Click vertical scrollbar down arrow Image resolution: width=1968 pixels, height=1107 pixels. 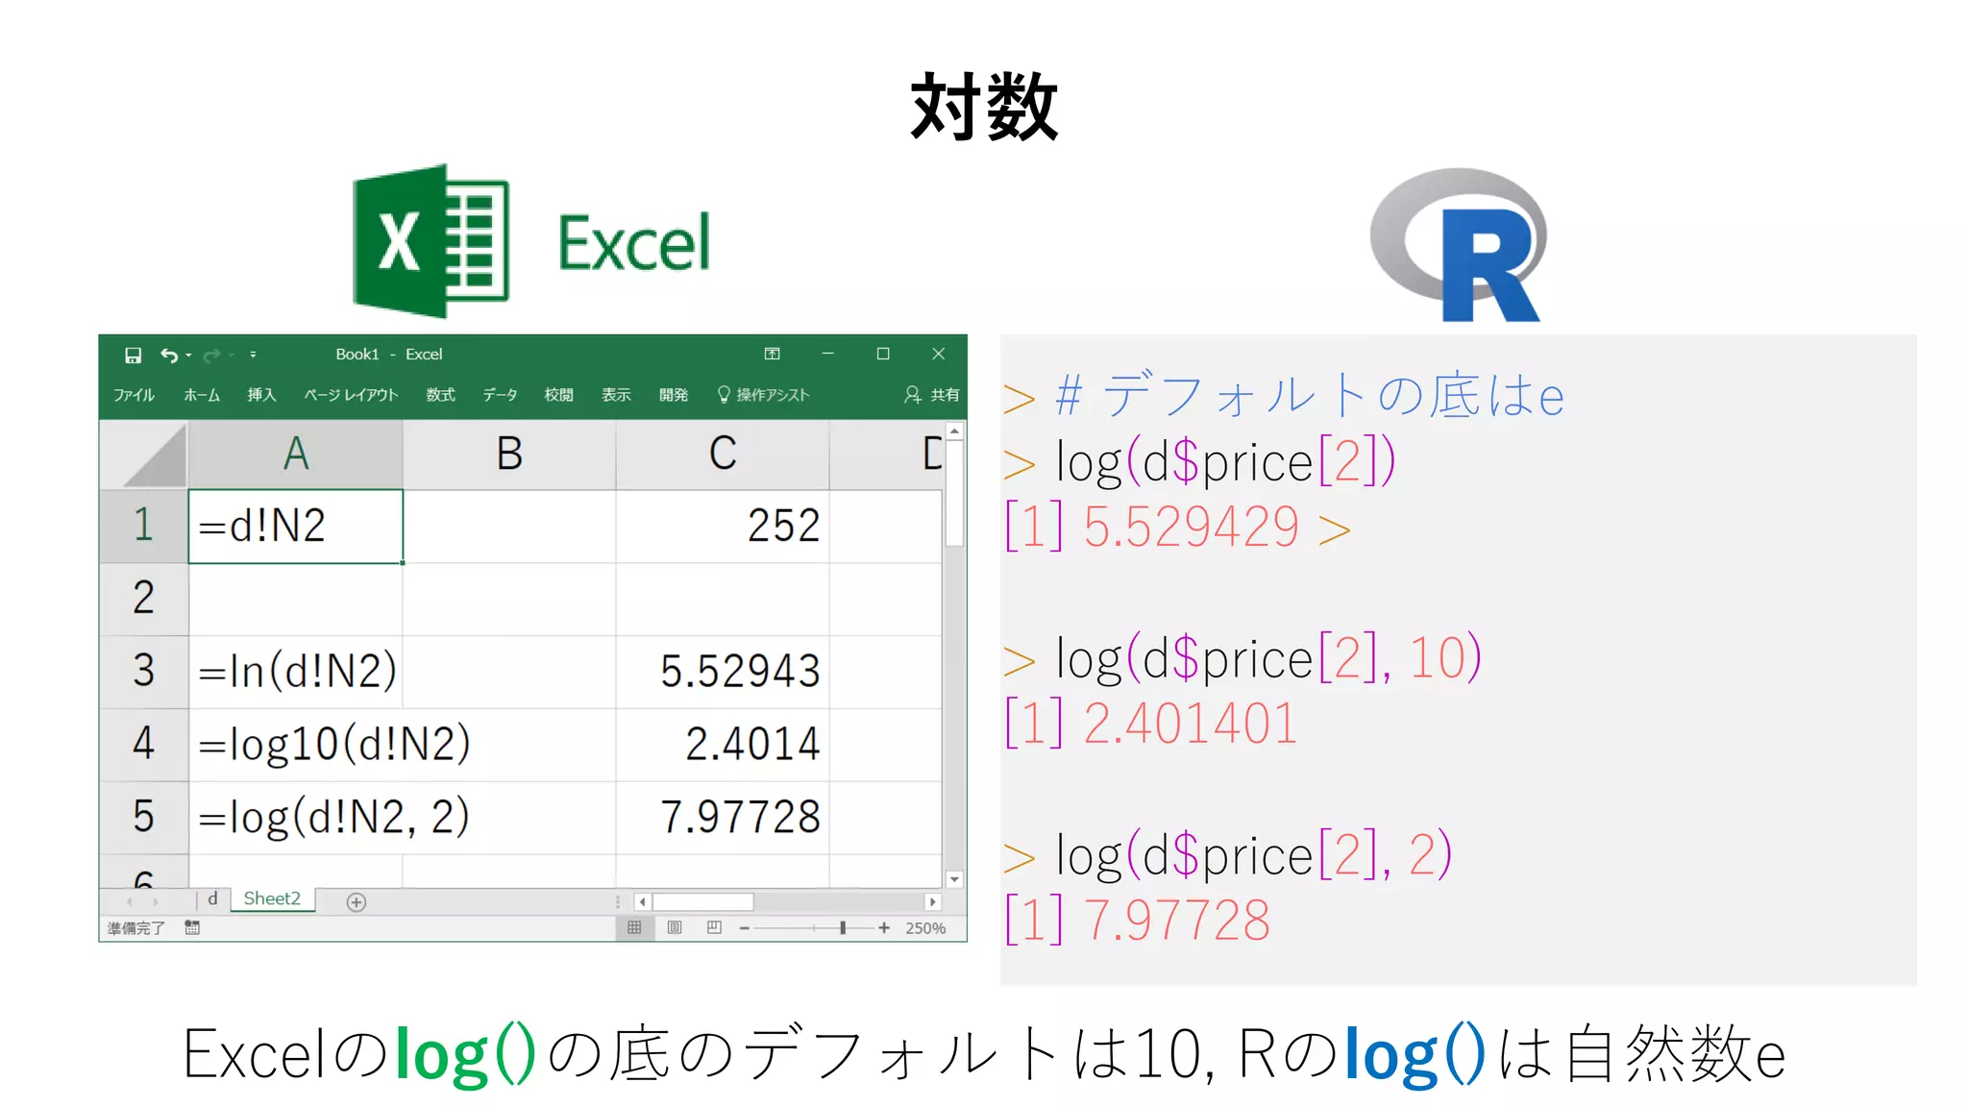pos(954,878)
